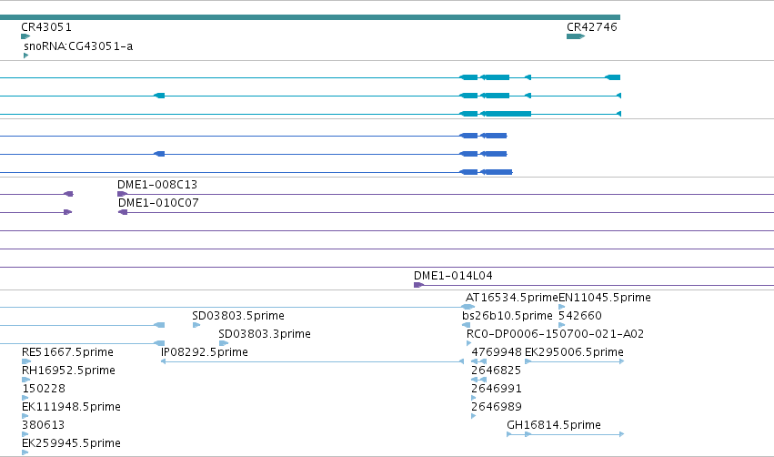Select the 542660 EST label
Screen dimensions: 774x457
pyautogui.click(x=580, y=316)
